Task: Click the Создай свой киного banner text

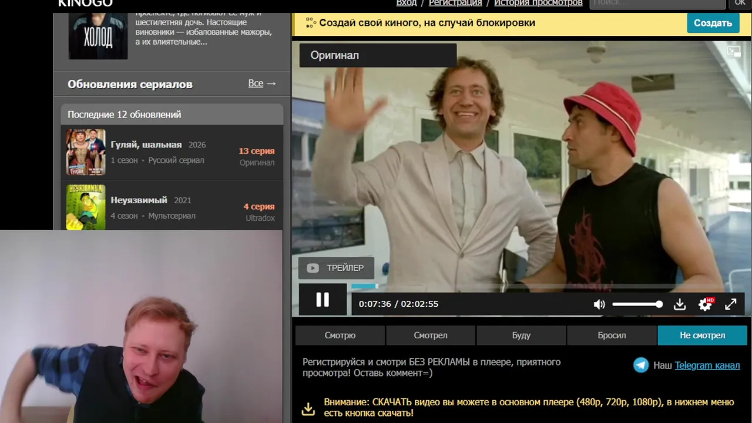Action: click(x=427, y=23)
